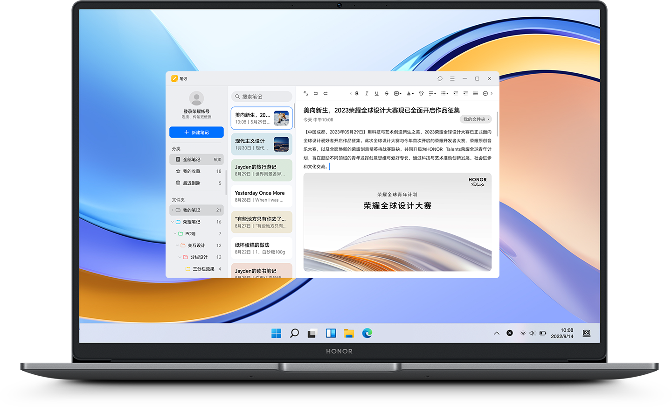Click the 新建笔记 new note button

[x=196, y=132]
